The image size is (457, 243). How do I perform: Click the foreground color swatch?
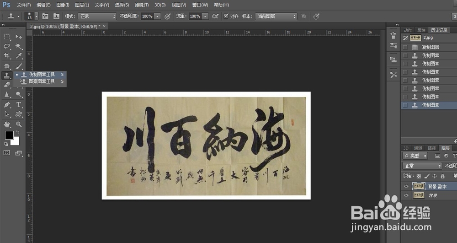9,135
